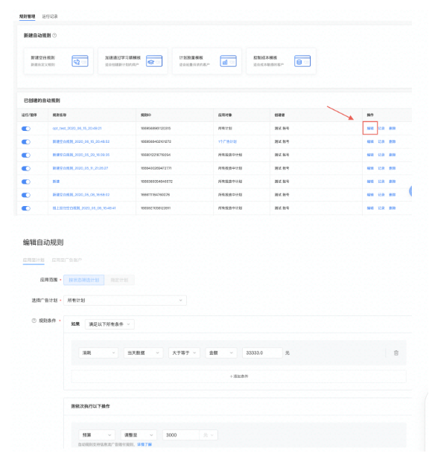Select the 应用至计划 tab

[34, 260]
